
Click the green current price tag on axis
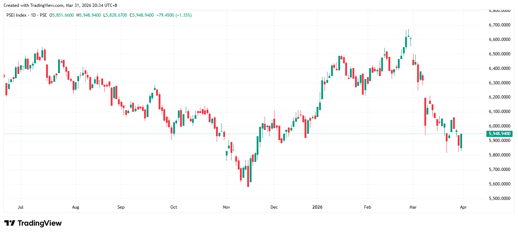coord(499,134)
